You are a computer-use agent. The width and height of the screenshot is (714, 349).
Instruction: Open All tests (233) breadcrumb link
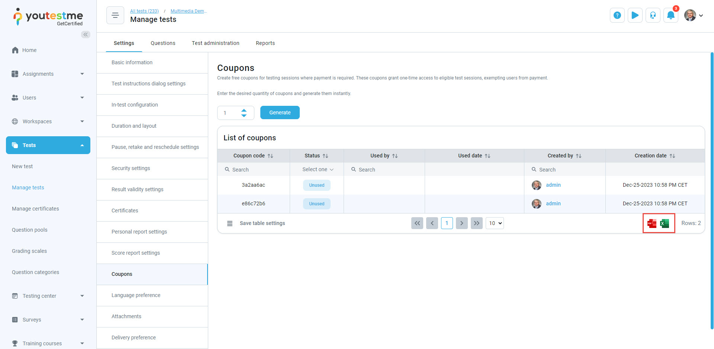coord(144,11)
